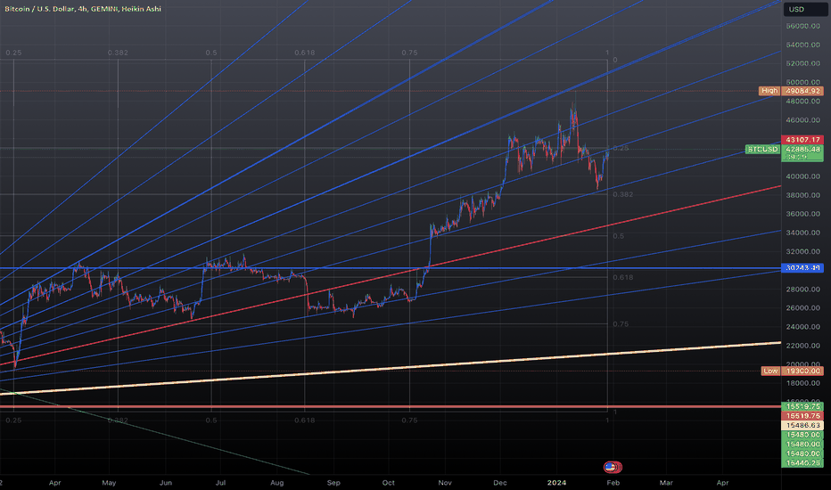Viewport: 831px width, 490px height.
Task: Click the 34000.00 price axis tick
Action: click(x=802, y=233)
